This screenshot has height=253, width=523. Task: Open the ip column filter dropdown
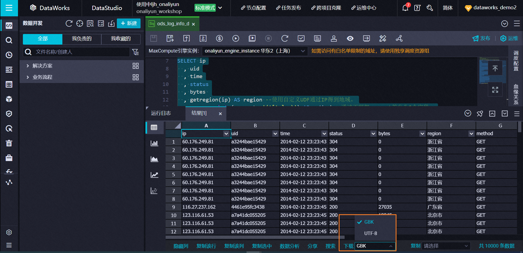pos(226,134)
